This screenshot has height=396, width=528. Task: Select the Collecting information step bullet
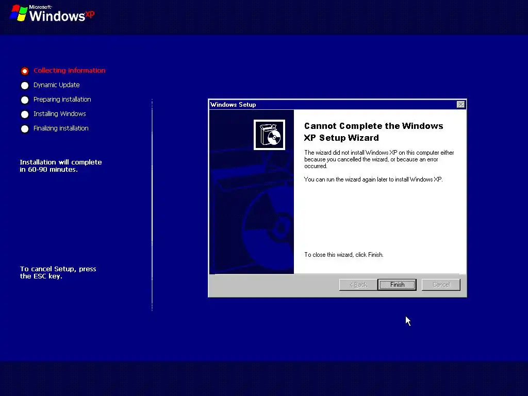25,71
